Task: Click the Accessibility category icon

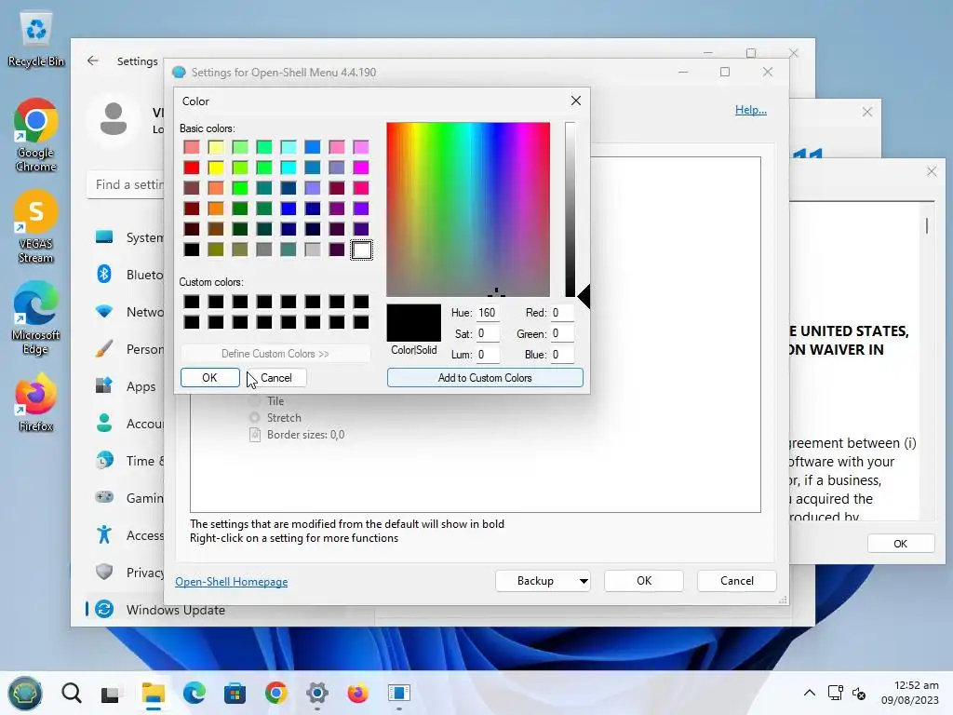Action: (x=104, y=534)
